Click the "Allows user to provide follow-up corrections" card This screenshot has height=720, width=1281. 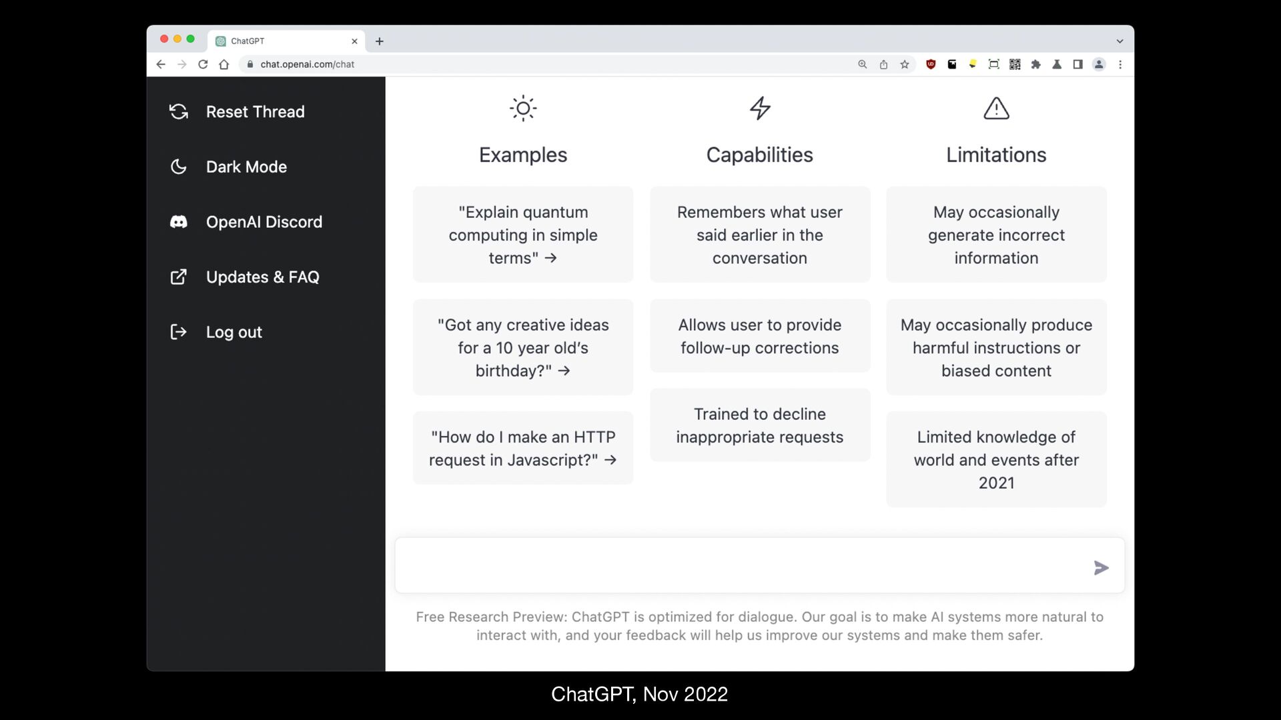[x=760, y=336]
